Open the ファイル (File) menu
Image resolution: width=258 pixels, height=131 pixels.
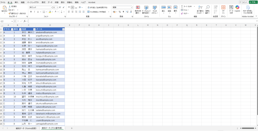[x=3, y=2]
